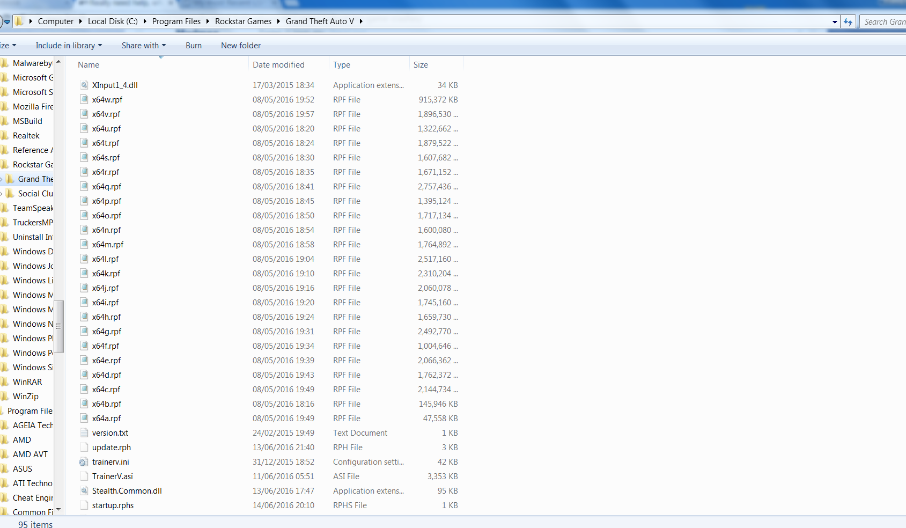Sort files by the Size column

click(421, 65)
